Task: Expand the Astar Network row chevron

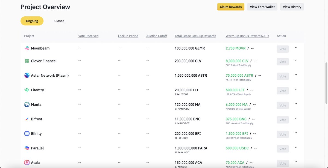Action: 296,75
